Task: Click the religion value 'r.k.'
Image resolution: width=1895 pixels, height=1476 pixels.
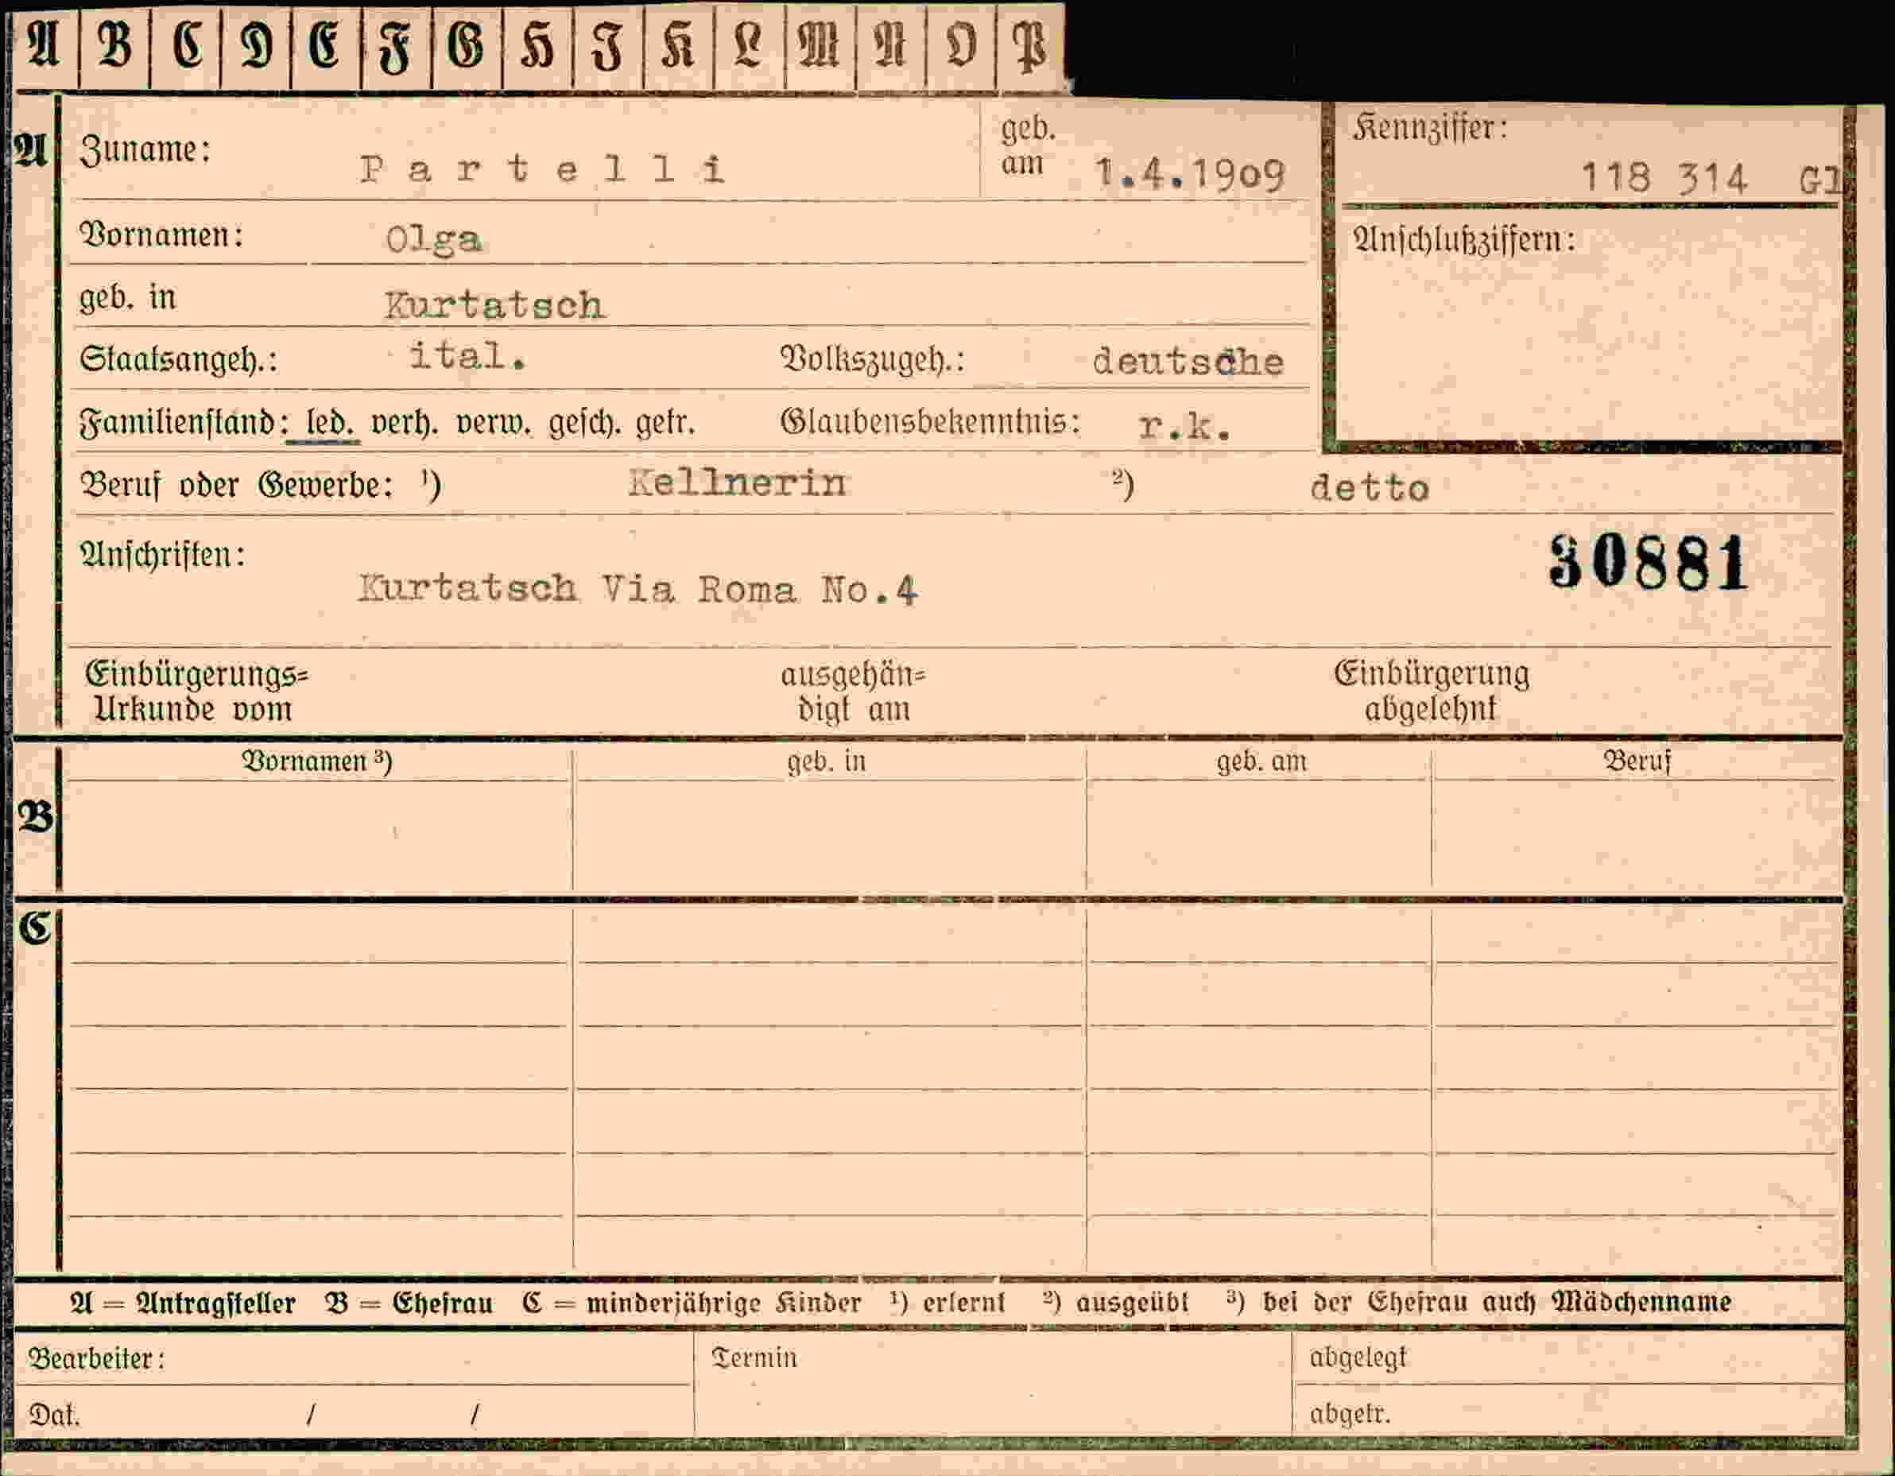Action: pos(1184,425)
